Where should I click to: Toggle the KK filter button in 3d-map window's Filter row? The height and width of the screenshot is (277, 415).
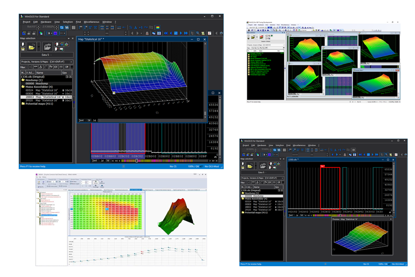[x=56, y=67]
